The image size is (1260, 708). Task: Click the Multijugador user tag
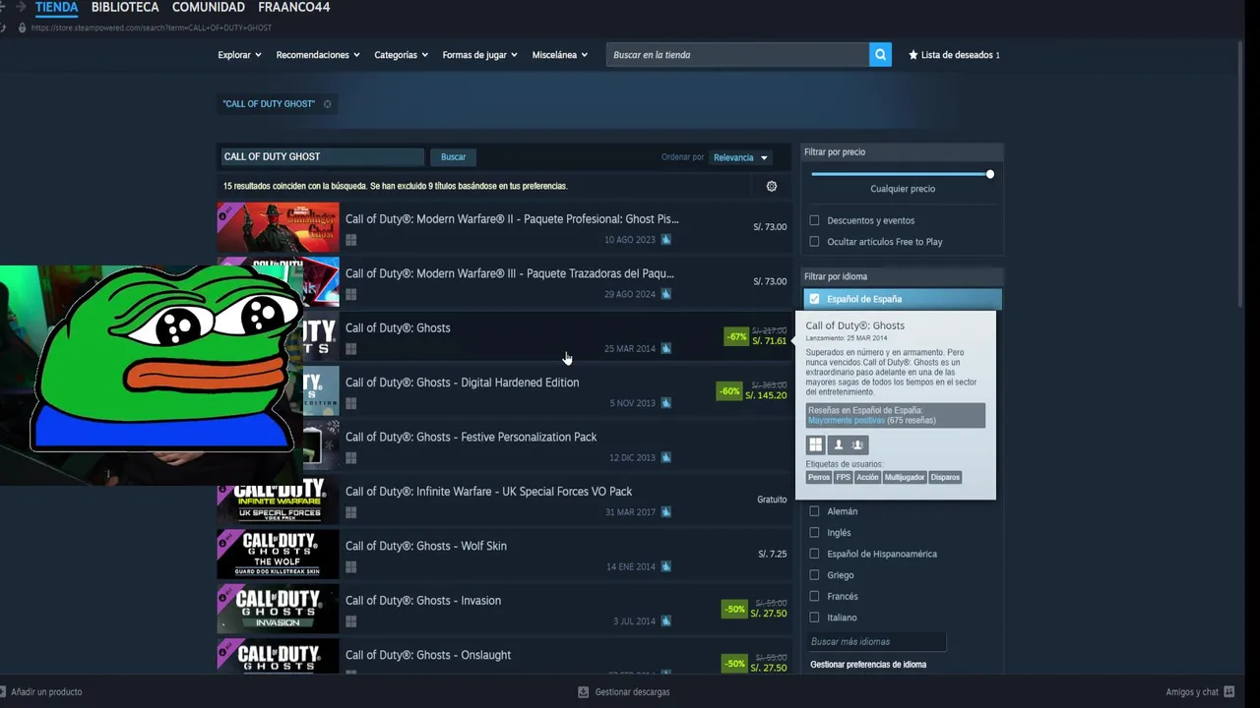[x=905, y=478]
